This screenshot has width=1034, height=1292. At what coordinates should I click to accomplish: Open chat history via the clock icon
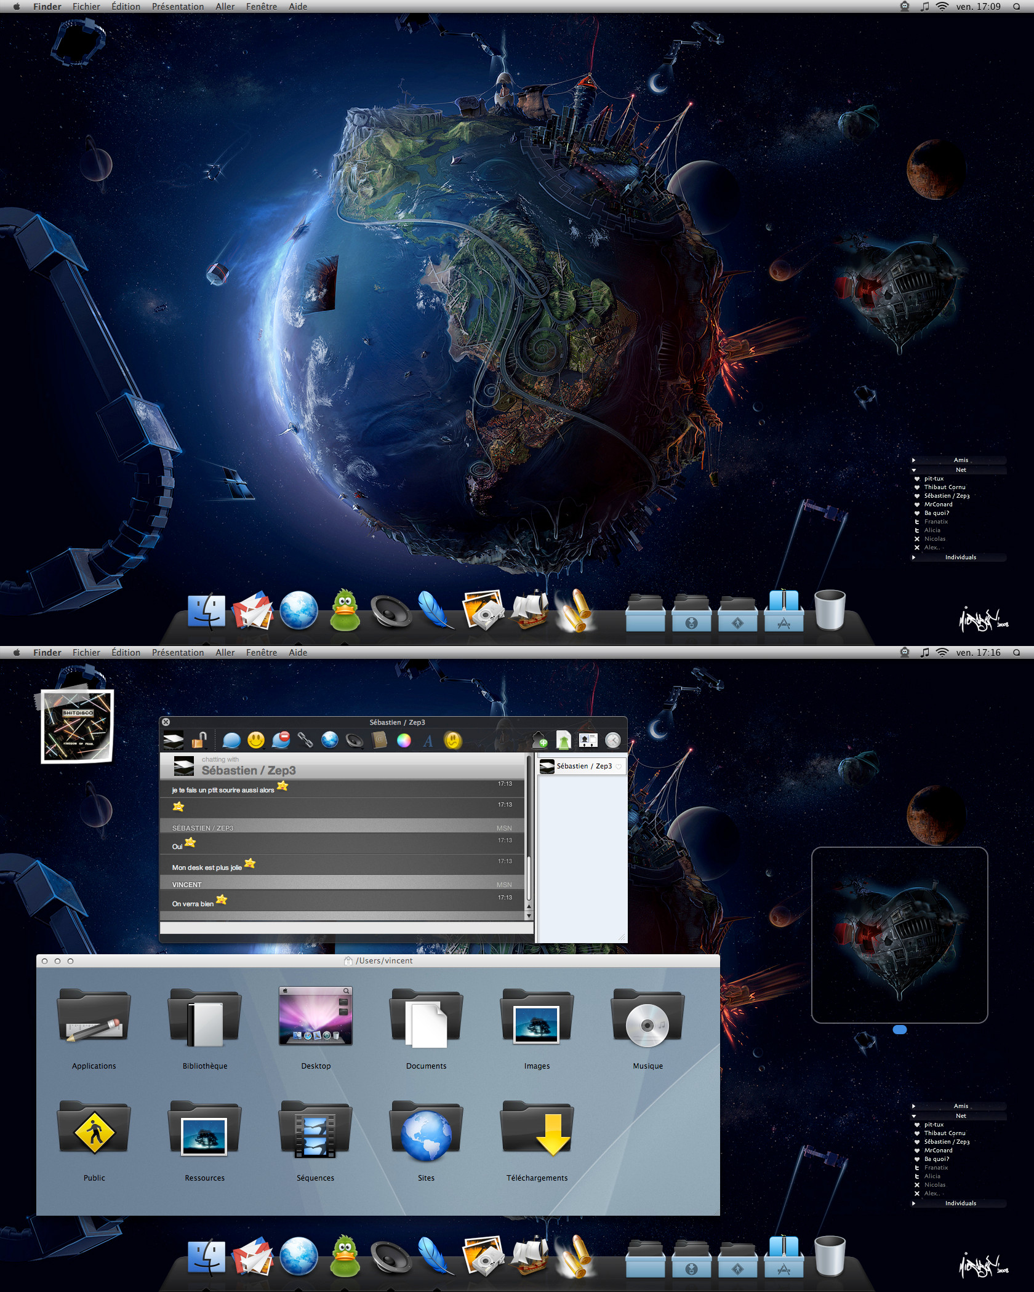click(613, 740)
